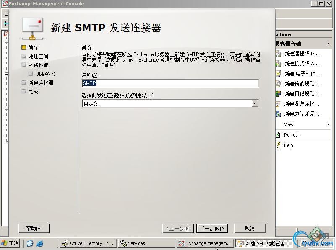Click the 新建传输规则 action icon

click(278, 84)
